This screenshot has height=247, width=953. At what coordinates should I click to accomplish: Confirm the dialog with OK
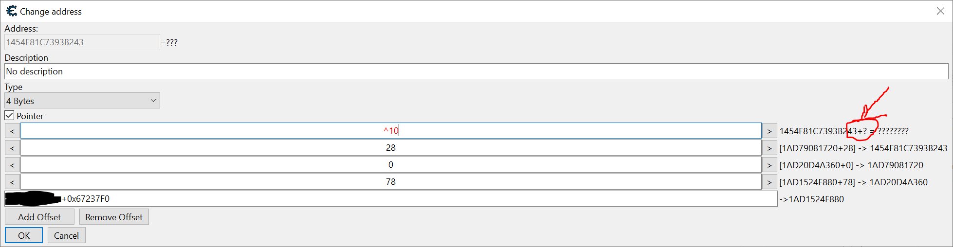coord(24,235)
